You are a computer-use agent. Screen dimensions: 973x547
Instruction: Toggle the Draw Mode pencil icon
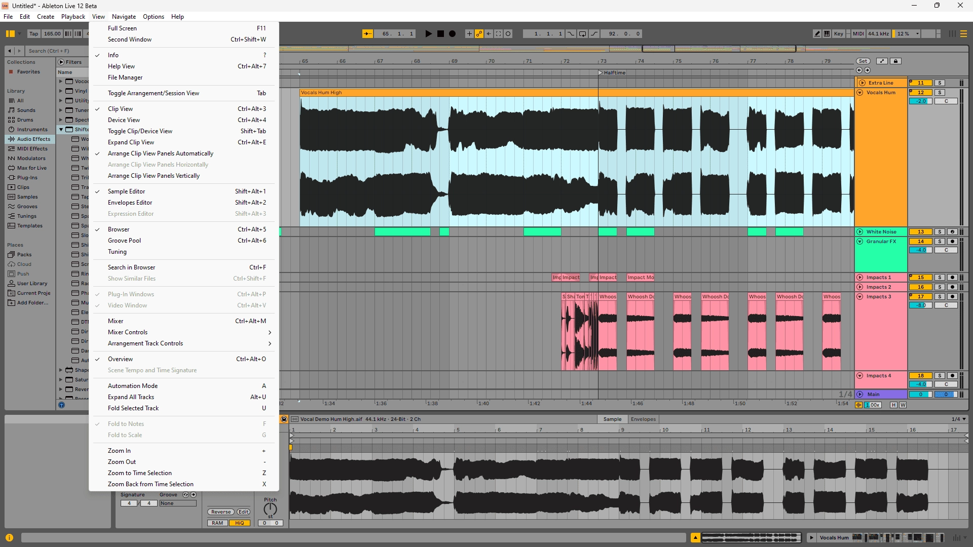[x=817, y=34]
